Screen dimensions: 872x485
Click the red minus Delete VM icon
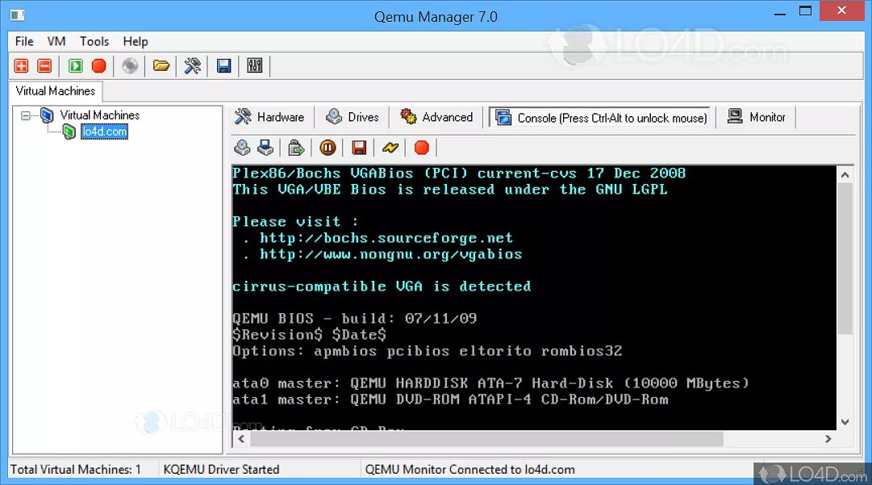click(x=44, y=66)
